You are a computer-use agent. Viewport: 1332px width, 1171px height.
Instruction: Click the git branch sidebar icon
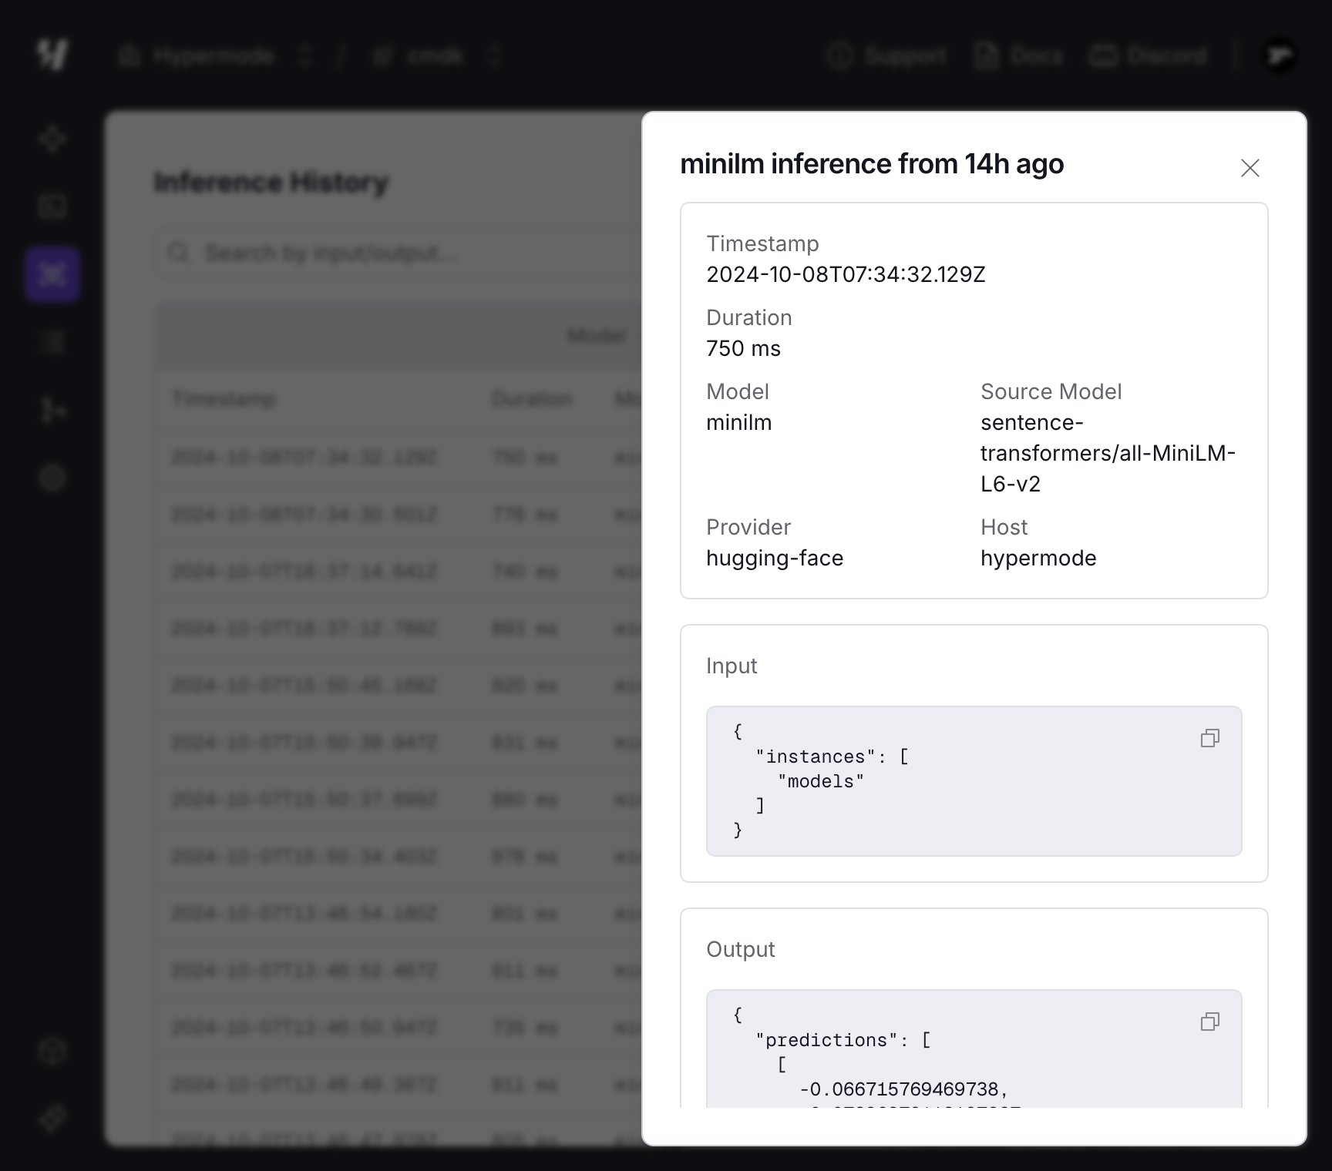[52, 410]
